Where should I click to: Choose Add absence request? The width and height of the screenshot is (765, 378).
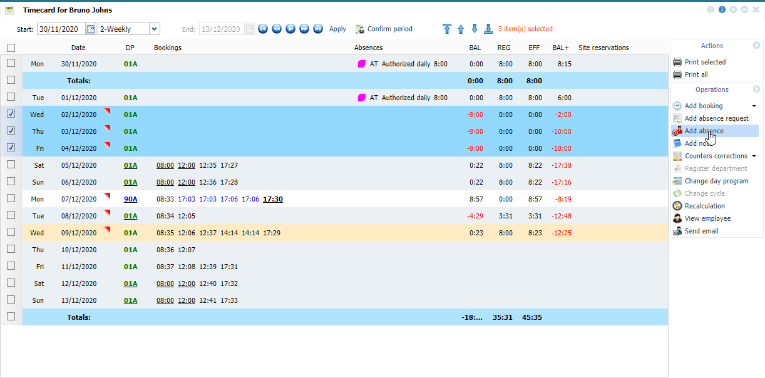coord(716,118)
